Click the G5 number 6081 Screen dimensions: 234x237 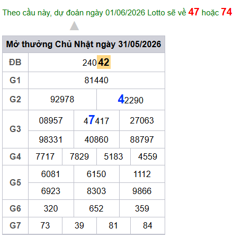tap(51, 174)
